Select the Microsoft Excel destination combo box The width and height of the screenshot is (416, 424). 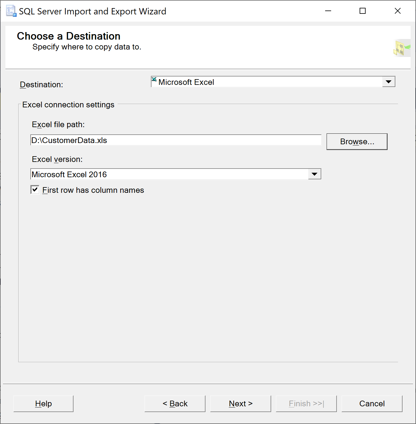[x=273, y=82]
